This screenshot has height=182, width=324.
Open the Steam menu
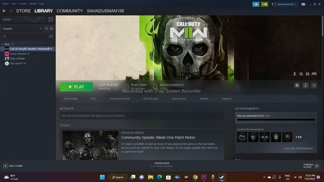[6, 4]
